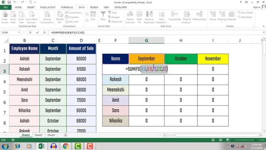The image size is (266, 150).
Task: Click the orange September header cell
Action: (146, 59)
